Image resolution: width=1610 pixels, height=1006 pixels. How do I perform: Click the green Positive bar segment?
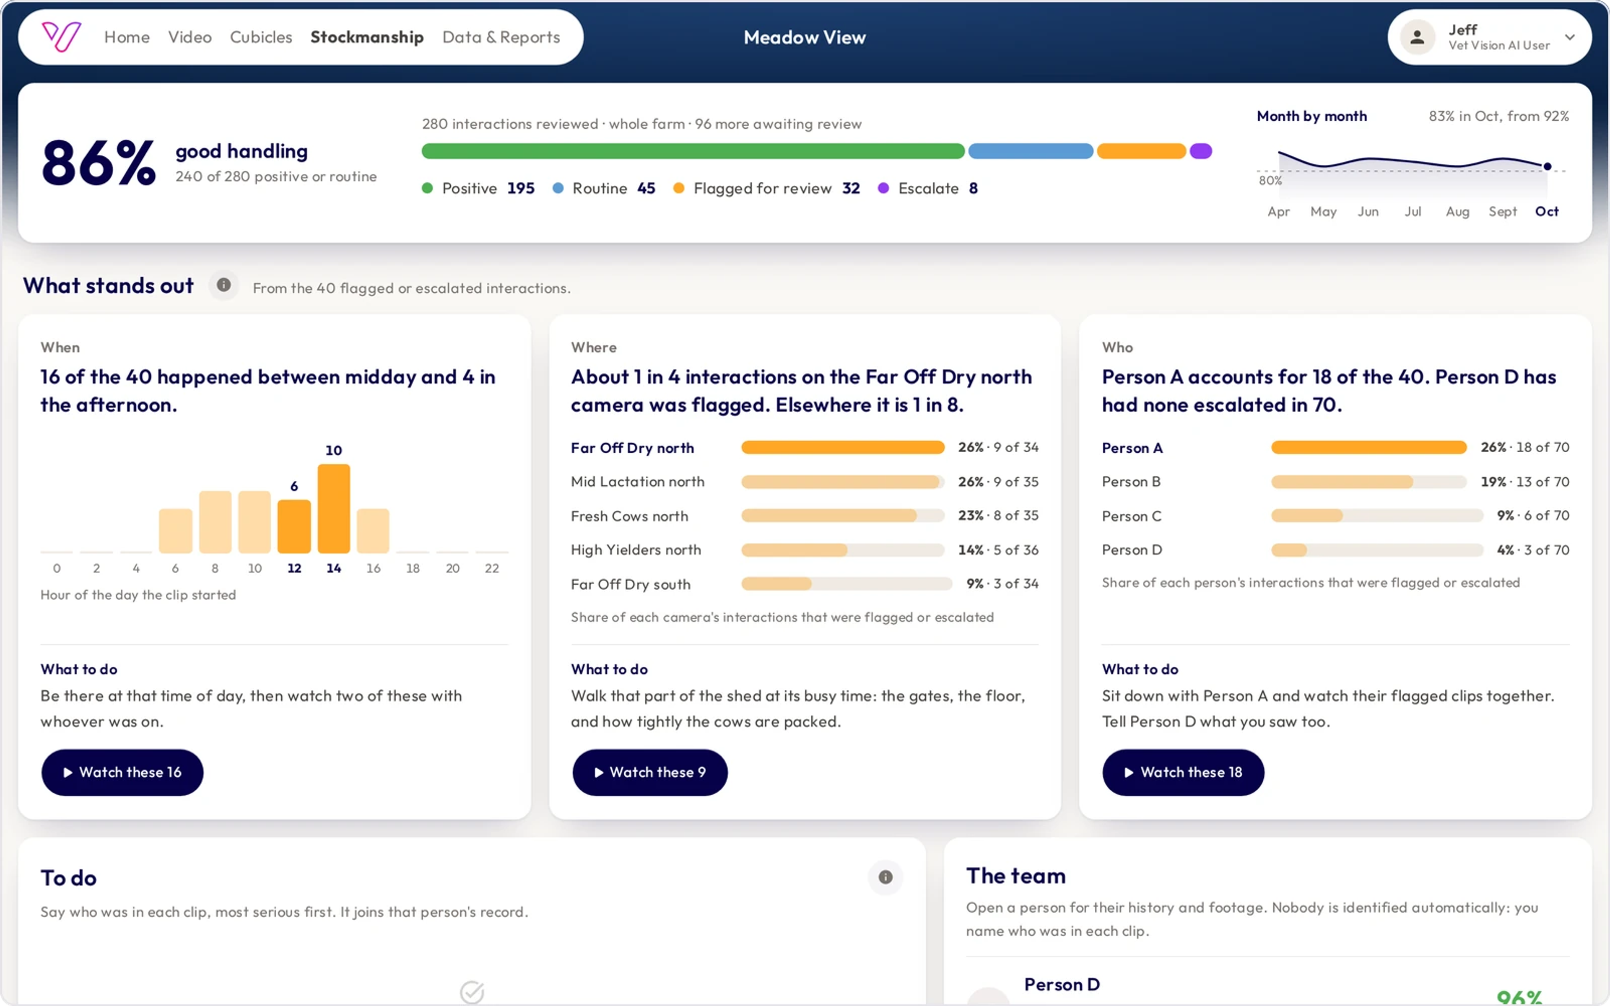(x=693, y=151)
